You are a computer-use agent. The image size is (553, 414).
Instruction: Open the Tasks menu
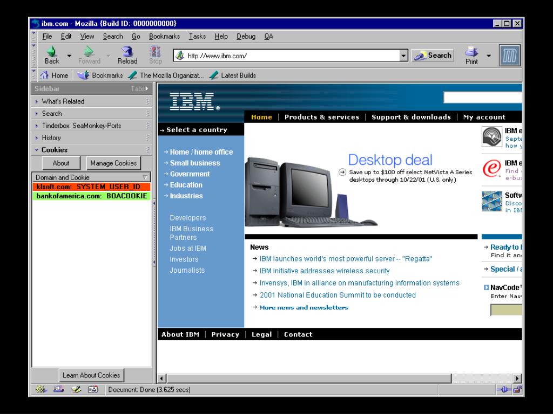(197, 36)
